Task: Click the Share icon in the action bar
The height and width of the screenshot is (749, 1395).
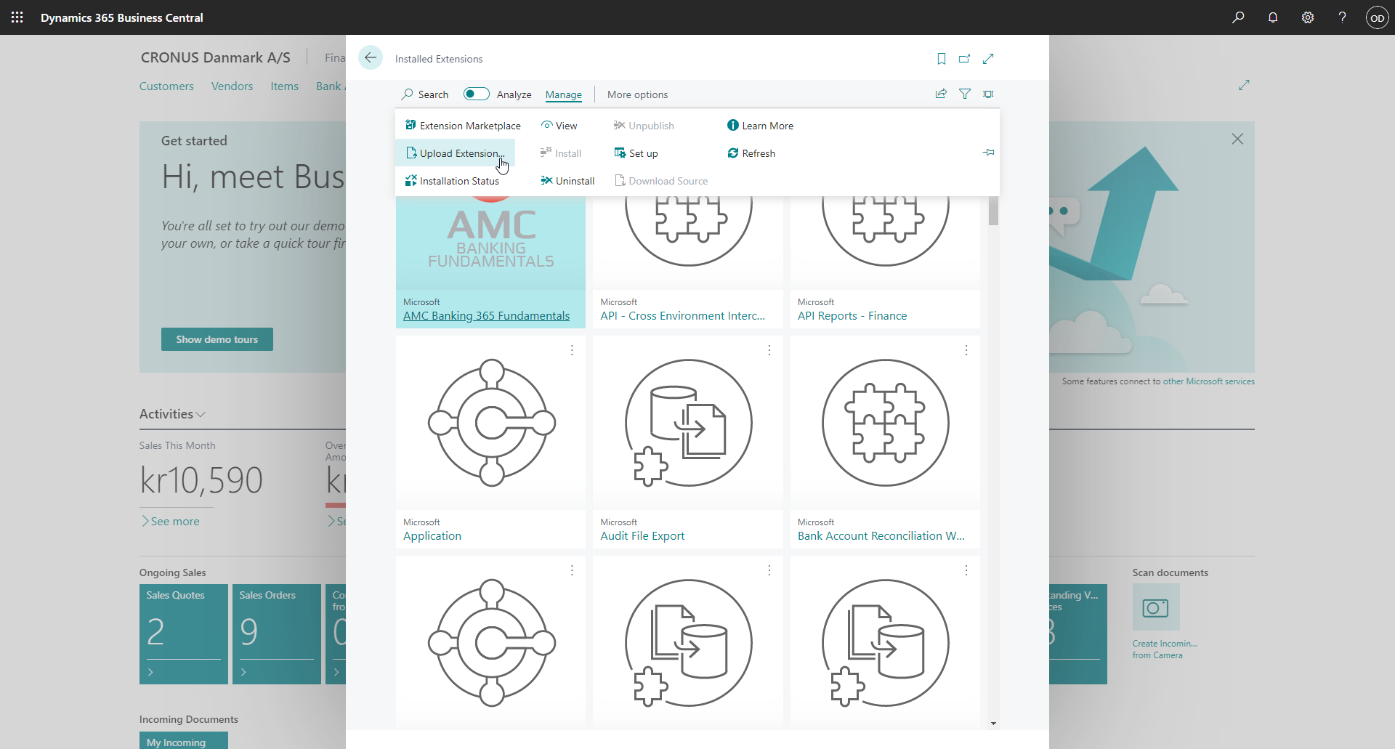Action: (x=942, y=94)
